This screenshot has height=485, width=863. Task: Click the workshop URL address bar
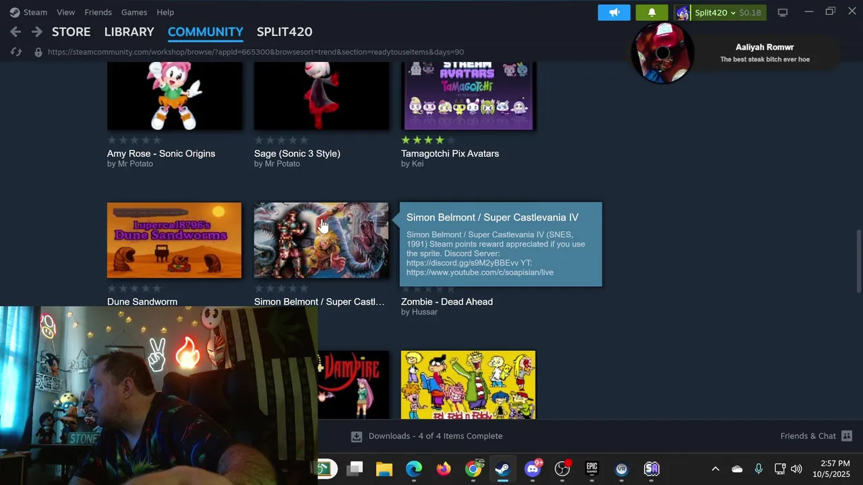[256, 52]
